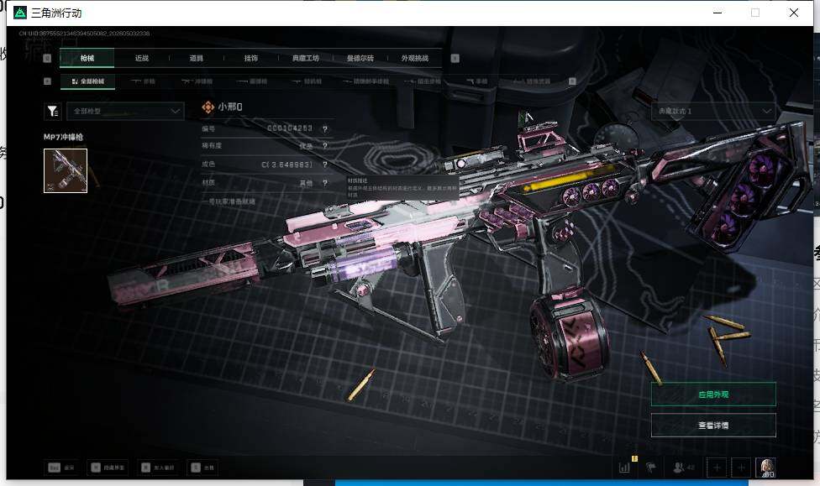Screen dimensions: 820x486
Task: Click the serial number 000104253
Action: tap(290, 128)
